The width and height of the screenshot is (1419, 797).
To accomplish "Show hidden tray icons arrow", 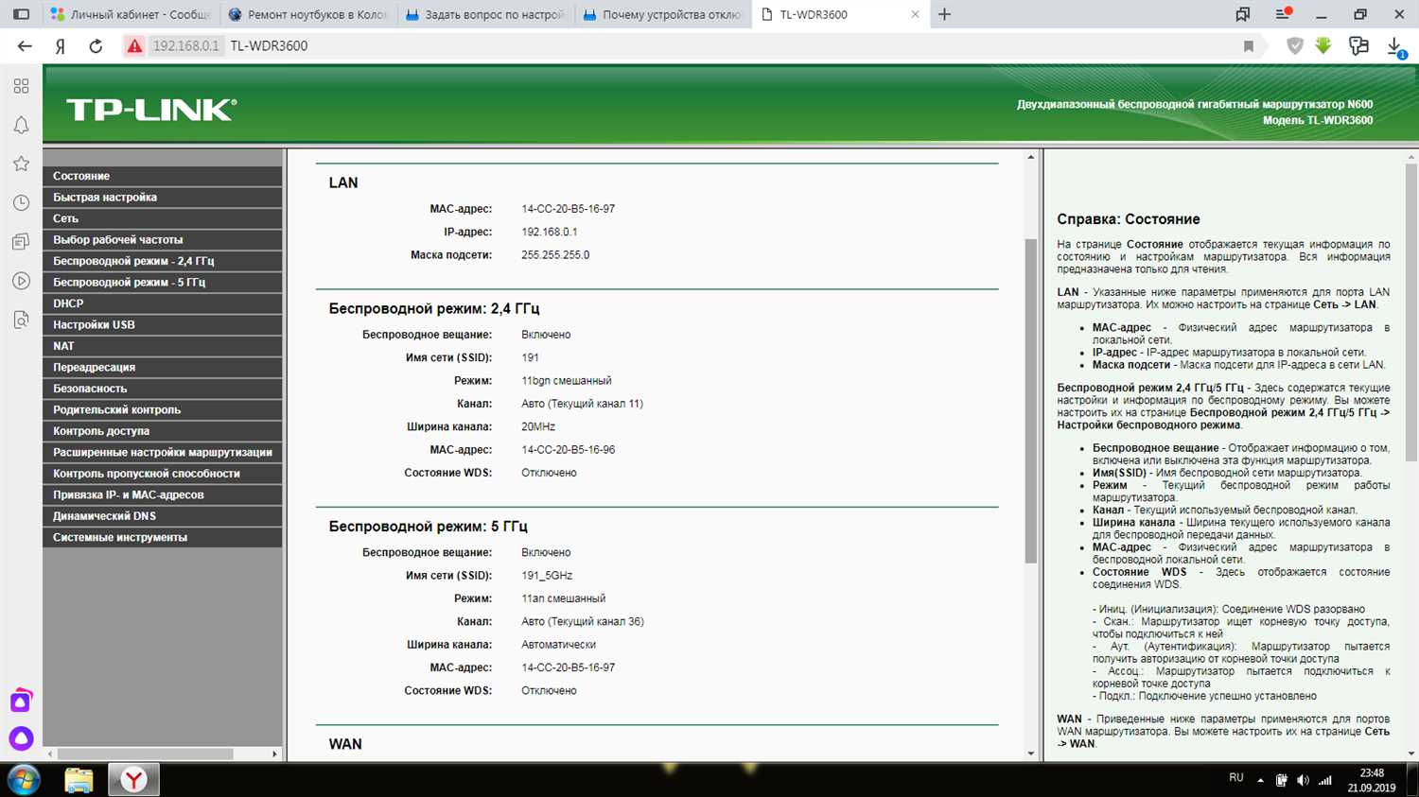I will [x=1260, y=780].
